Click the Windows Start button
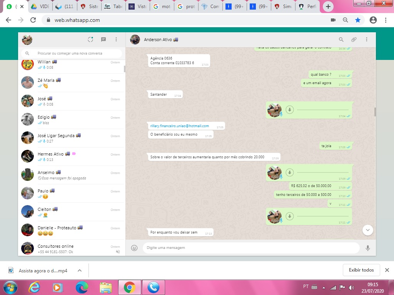The image size is (394, 295). tap(10, 287)
